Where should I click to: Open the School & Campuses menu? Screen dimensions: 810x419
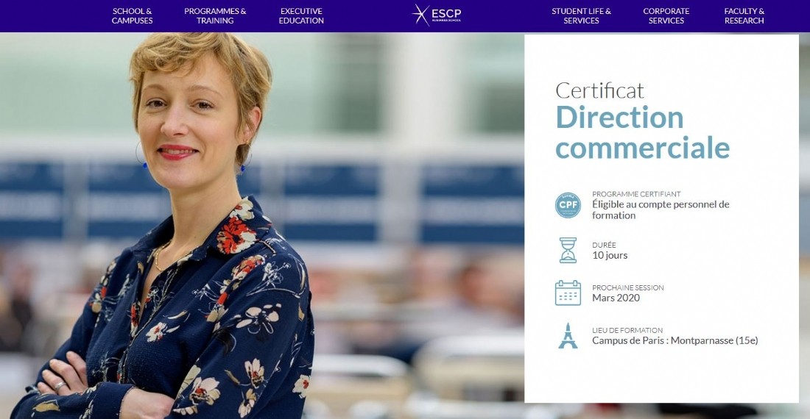tap(133, 15)
